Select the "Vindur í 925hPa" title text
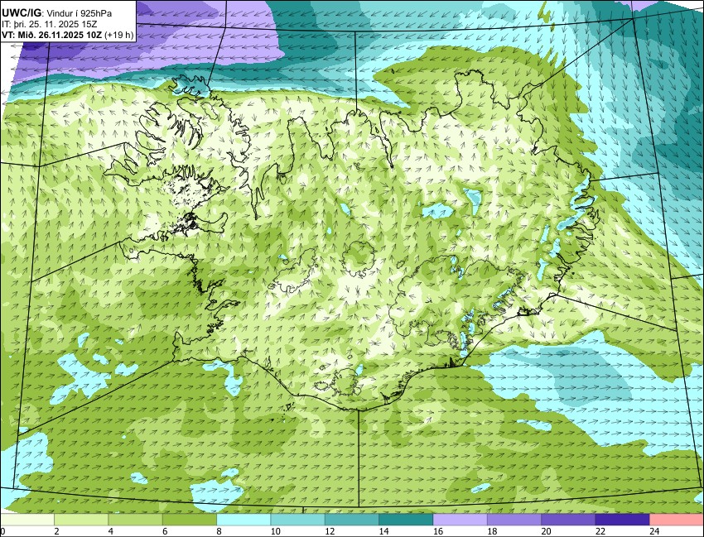704x537 pixels. 80,13
